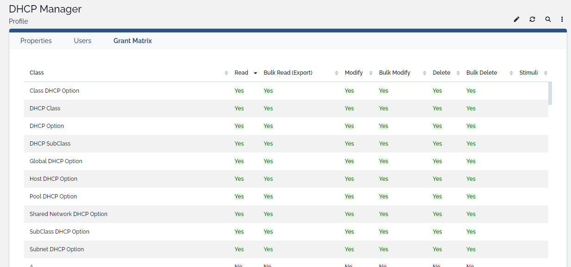This screenshot has width=571, height=267.
Task: Click the pencil edit icon
Action: (517, 19)
